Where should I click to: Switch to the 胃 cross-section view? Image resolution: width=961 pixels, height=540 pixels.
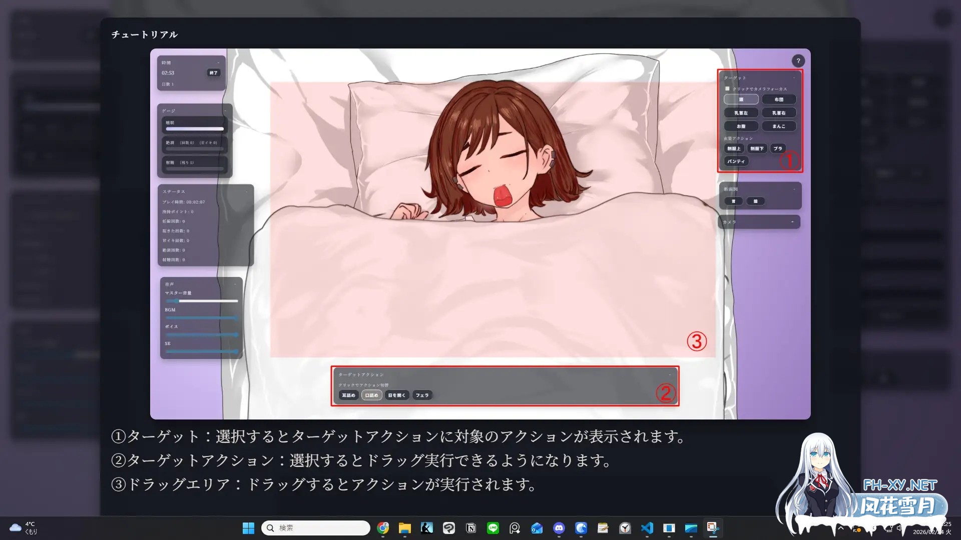pos(734,201)
